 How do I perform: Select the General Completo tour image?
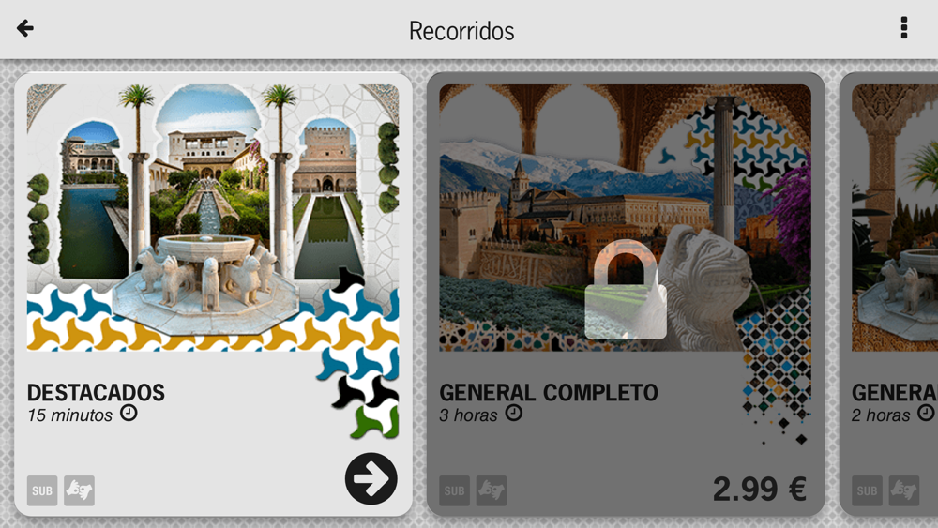[625, 218]
